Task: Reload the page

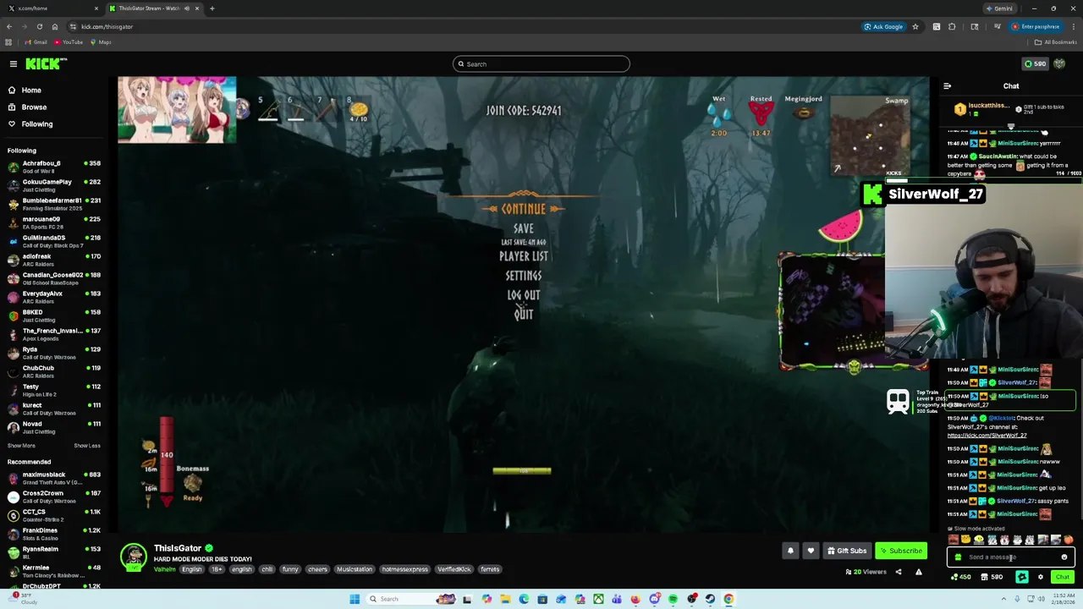Action: pyautogui.click(x=39, y=26)
